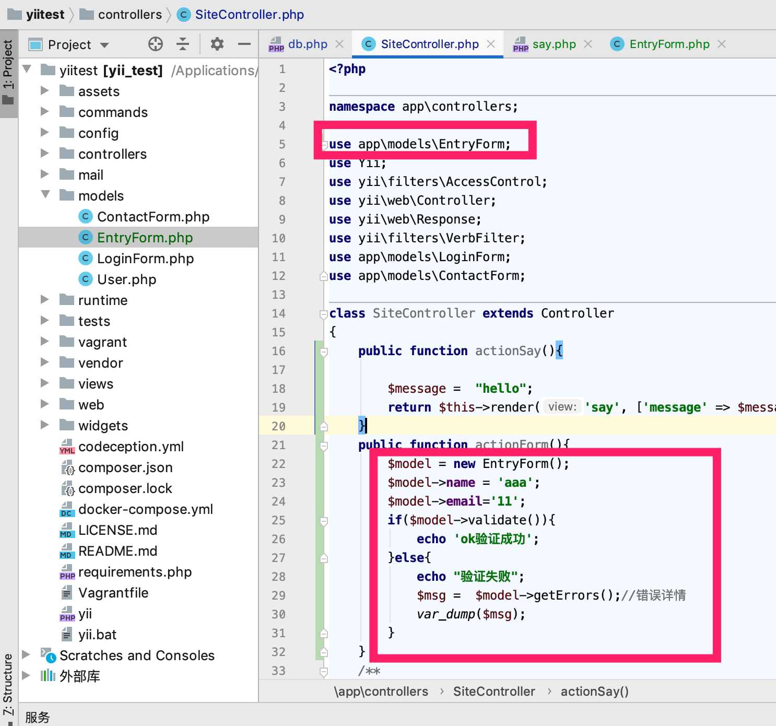Collapse the models folder
This screenshot has width=776, height=726.
pos(45,195)
